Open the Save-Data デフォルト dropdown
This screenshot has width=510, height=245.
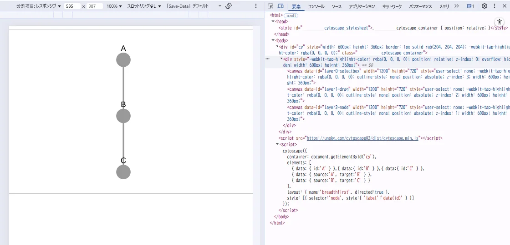(194, 6)
